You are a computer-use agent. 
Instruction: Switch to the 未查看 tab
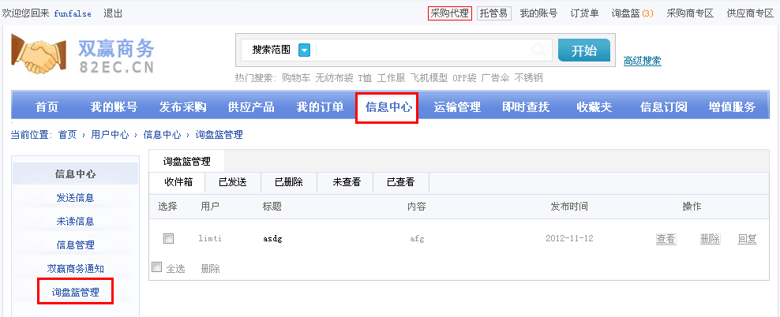347,182
